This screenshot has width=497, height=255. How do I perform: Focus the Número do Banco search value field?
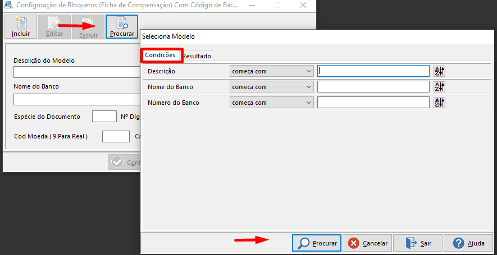click(373, 103)
